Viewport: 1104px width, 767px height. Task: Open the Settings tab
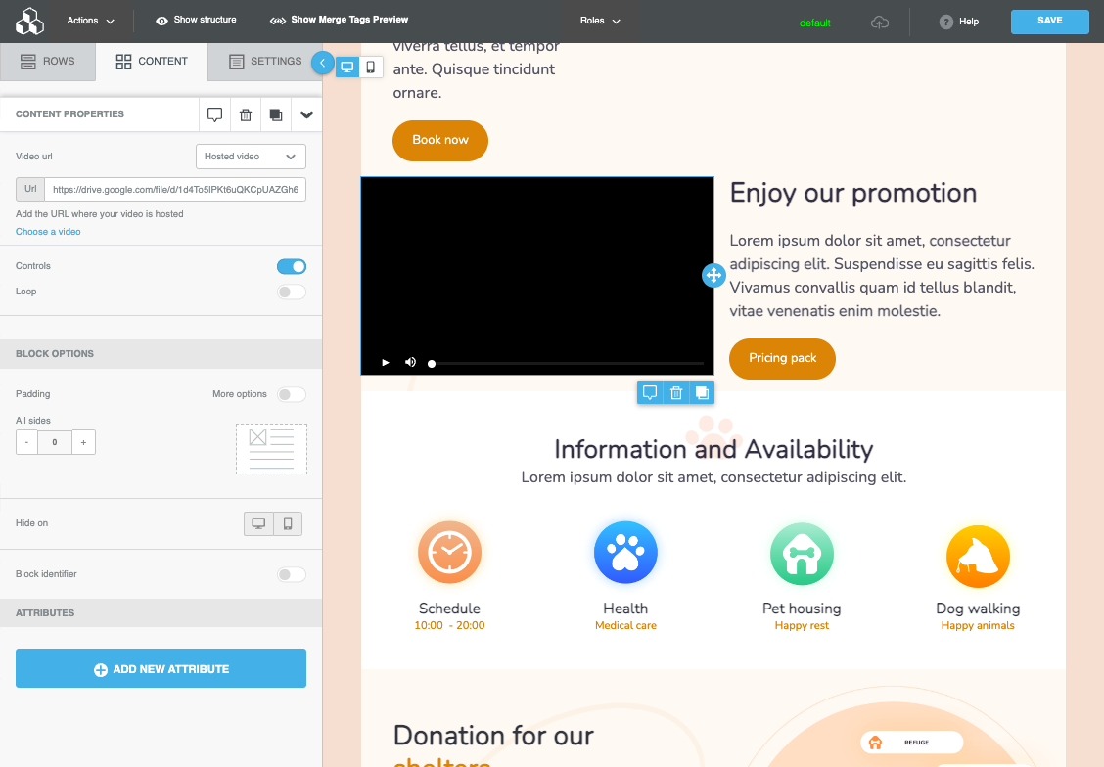click(x=265, y=61)
